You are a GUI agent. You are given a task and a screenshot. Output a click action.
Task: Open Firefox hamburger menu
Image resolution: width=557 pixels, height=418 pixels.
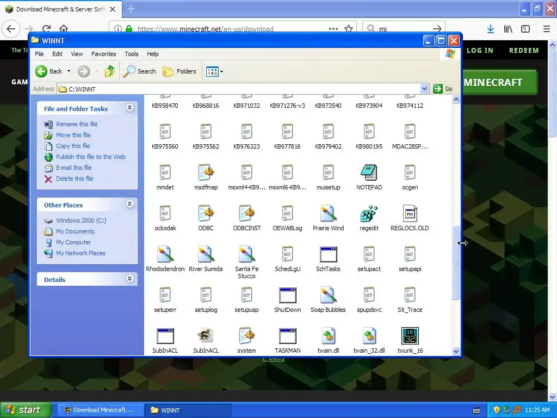(546, 29)
